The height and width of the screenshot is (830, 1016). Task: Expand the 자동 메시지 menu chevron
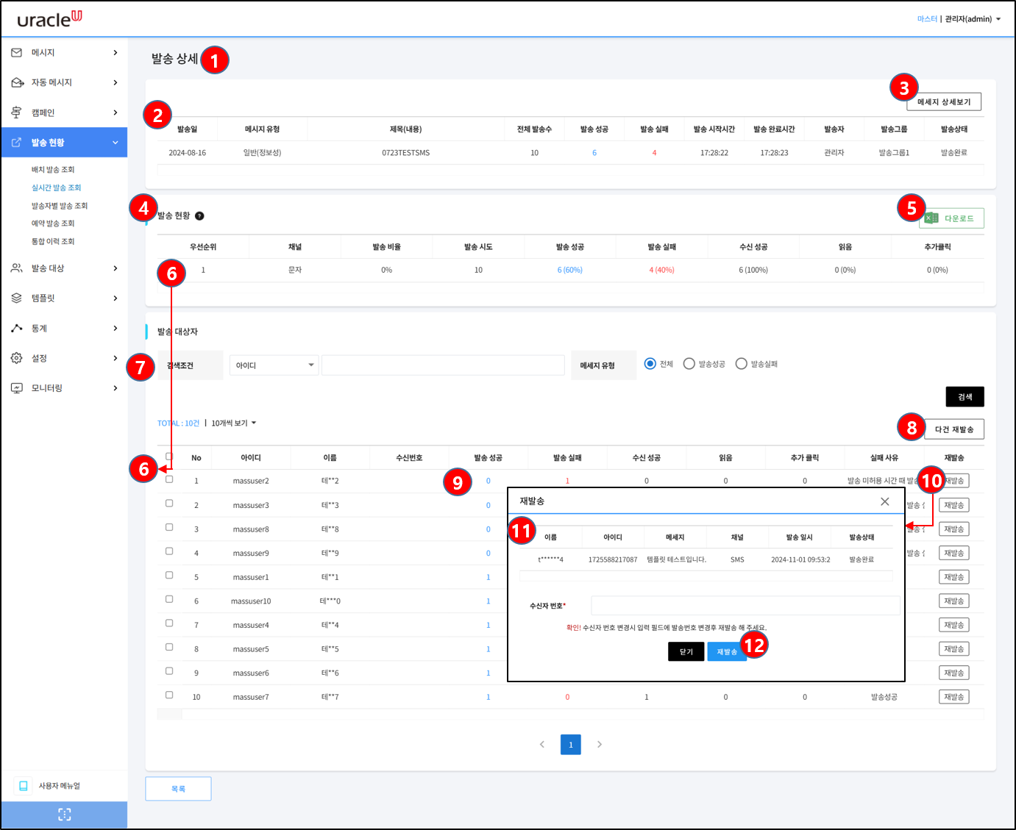116,82
